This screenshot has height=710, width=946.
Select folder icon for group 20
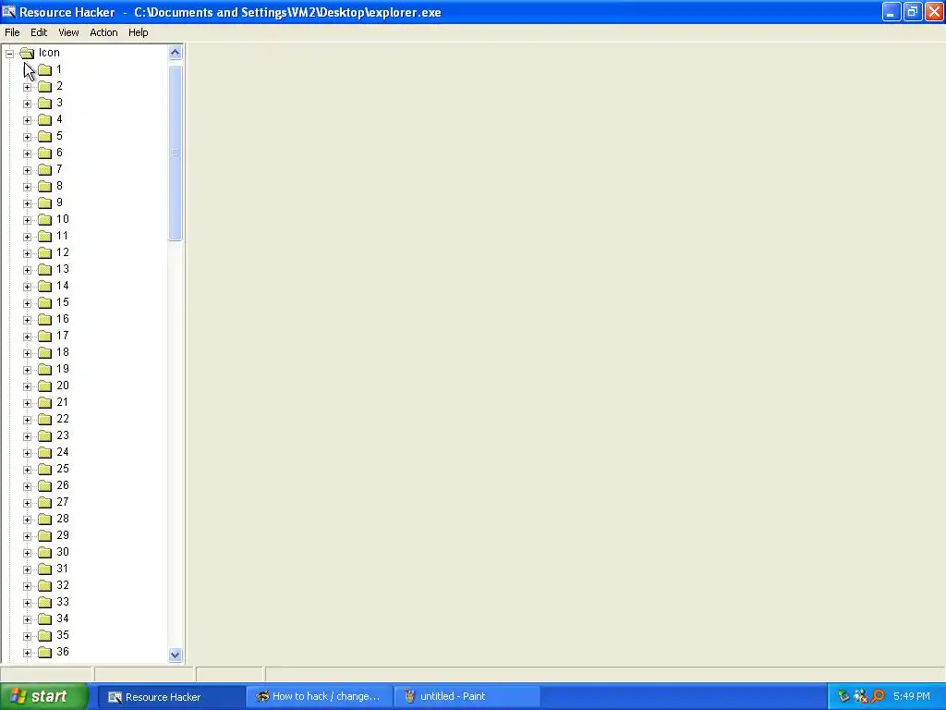(44, 386)
